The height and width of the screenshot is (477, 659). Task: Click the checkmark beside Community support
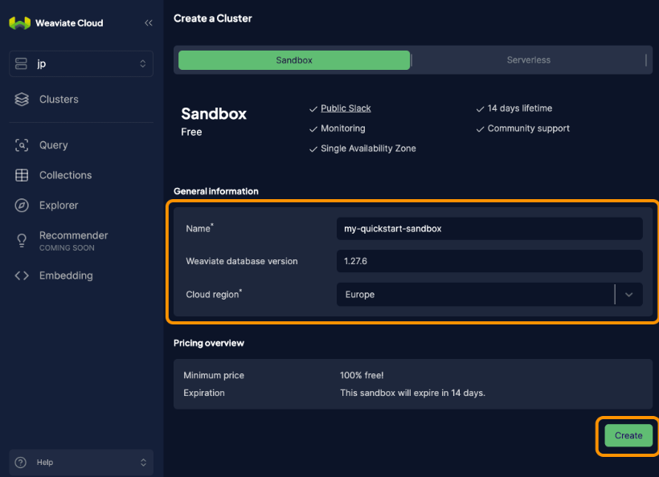tap(480, 129)
